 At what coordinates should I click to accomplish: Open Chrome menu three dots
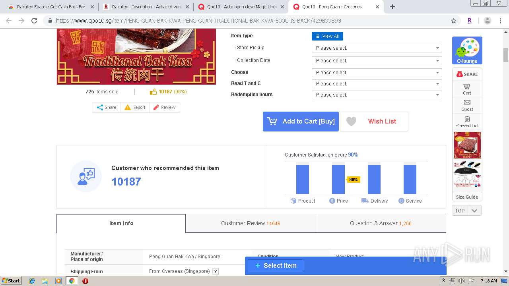point(500,21)
